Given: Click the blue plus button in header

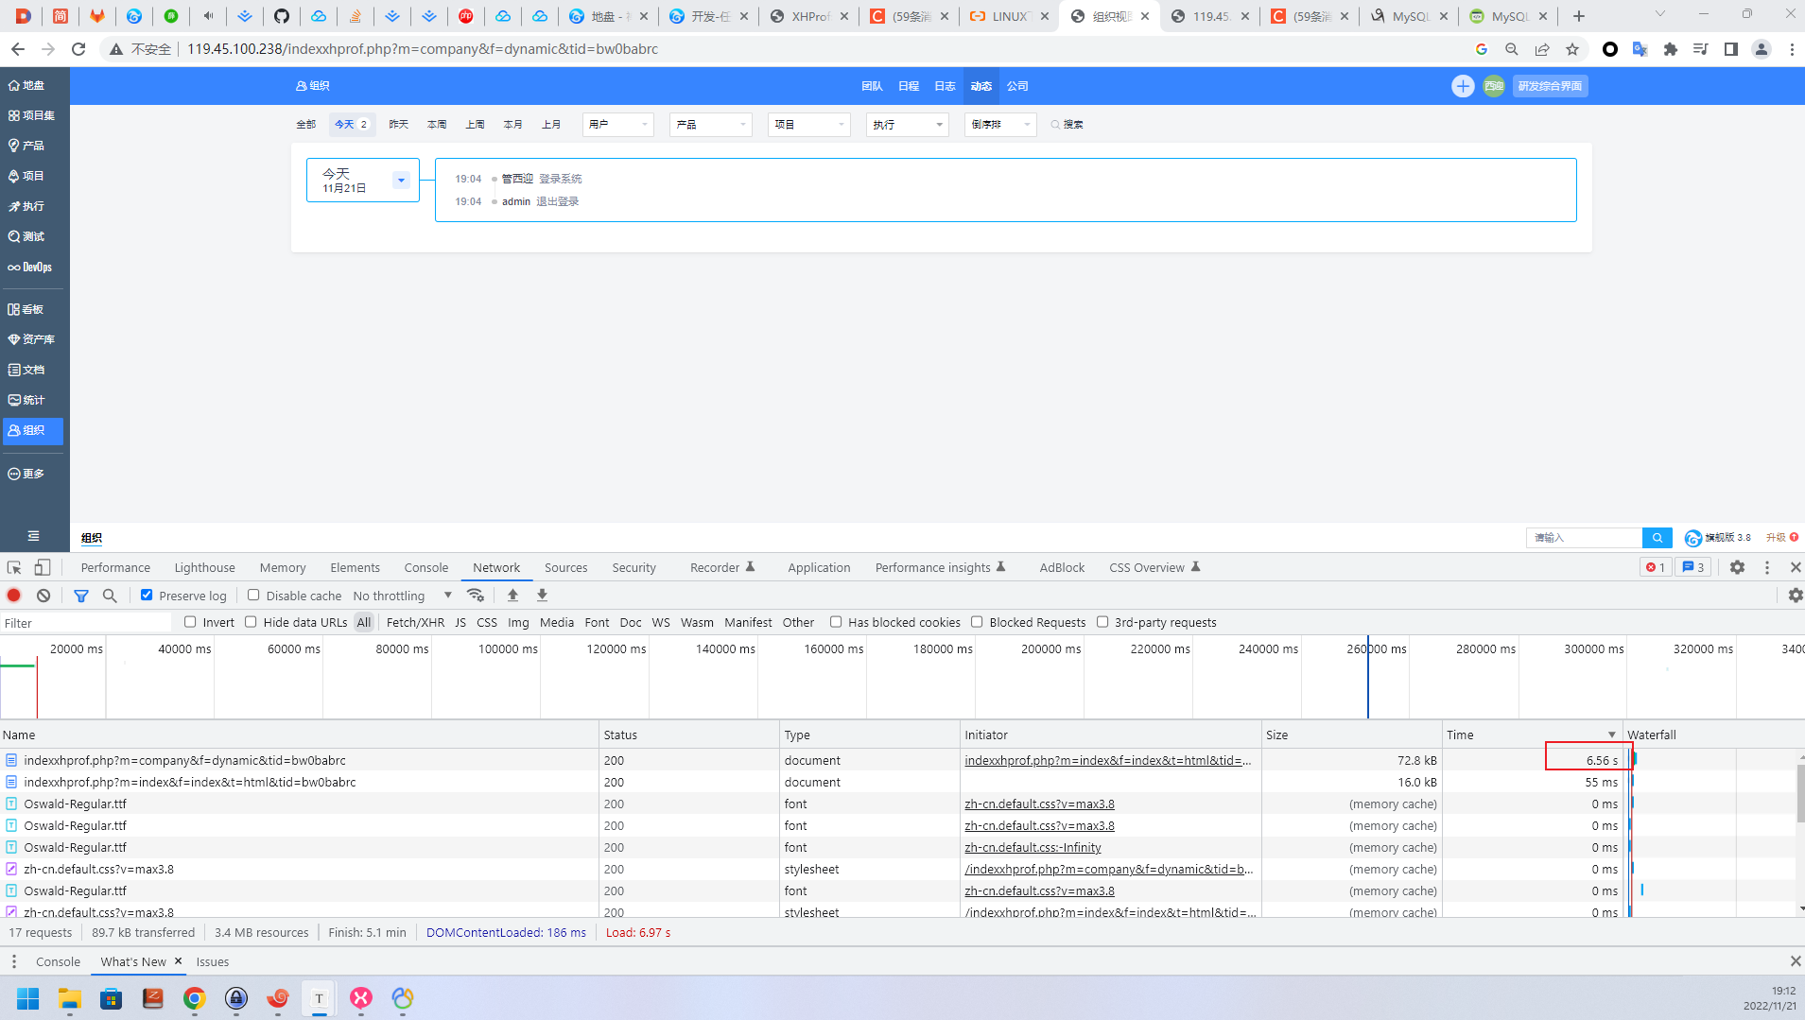Looking at the screenshot, I should 1462,86.
